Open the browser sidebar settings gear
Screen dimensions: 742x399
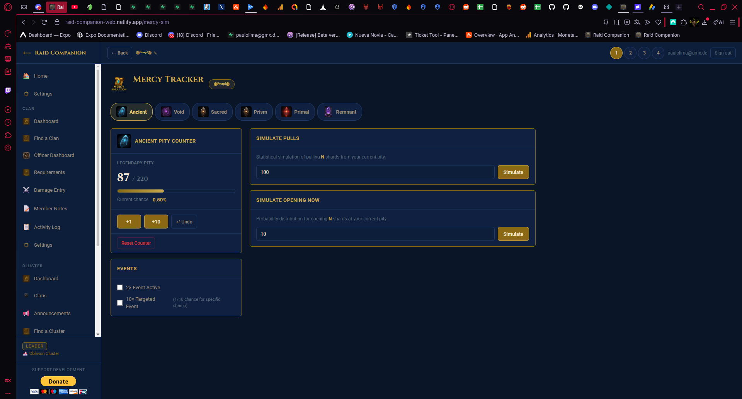pos(8,148)
